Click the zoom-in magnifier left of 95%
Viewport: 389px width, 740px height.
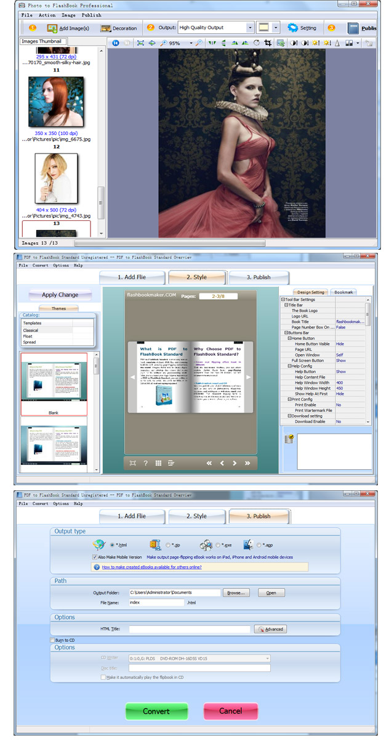point(162,43)
